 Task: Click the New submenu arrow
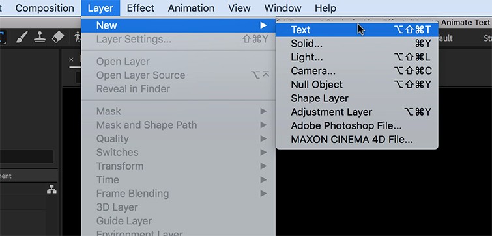click(x=263, y=25)
